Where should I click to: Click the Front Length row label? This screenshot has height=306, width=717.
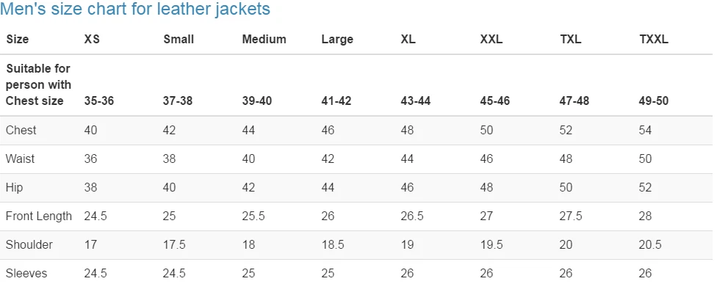(x=39, y=216)
